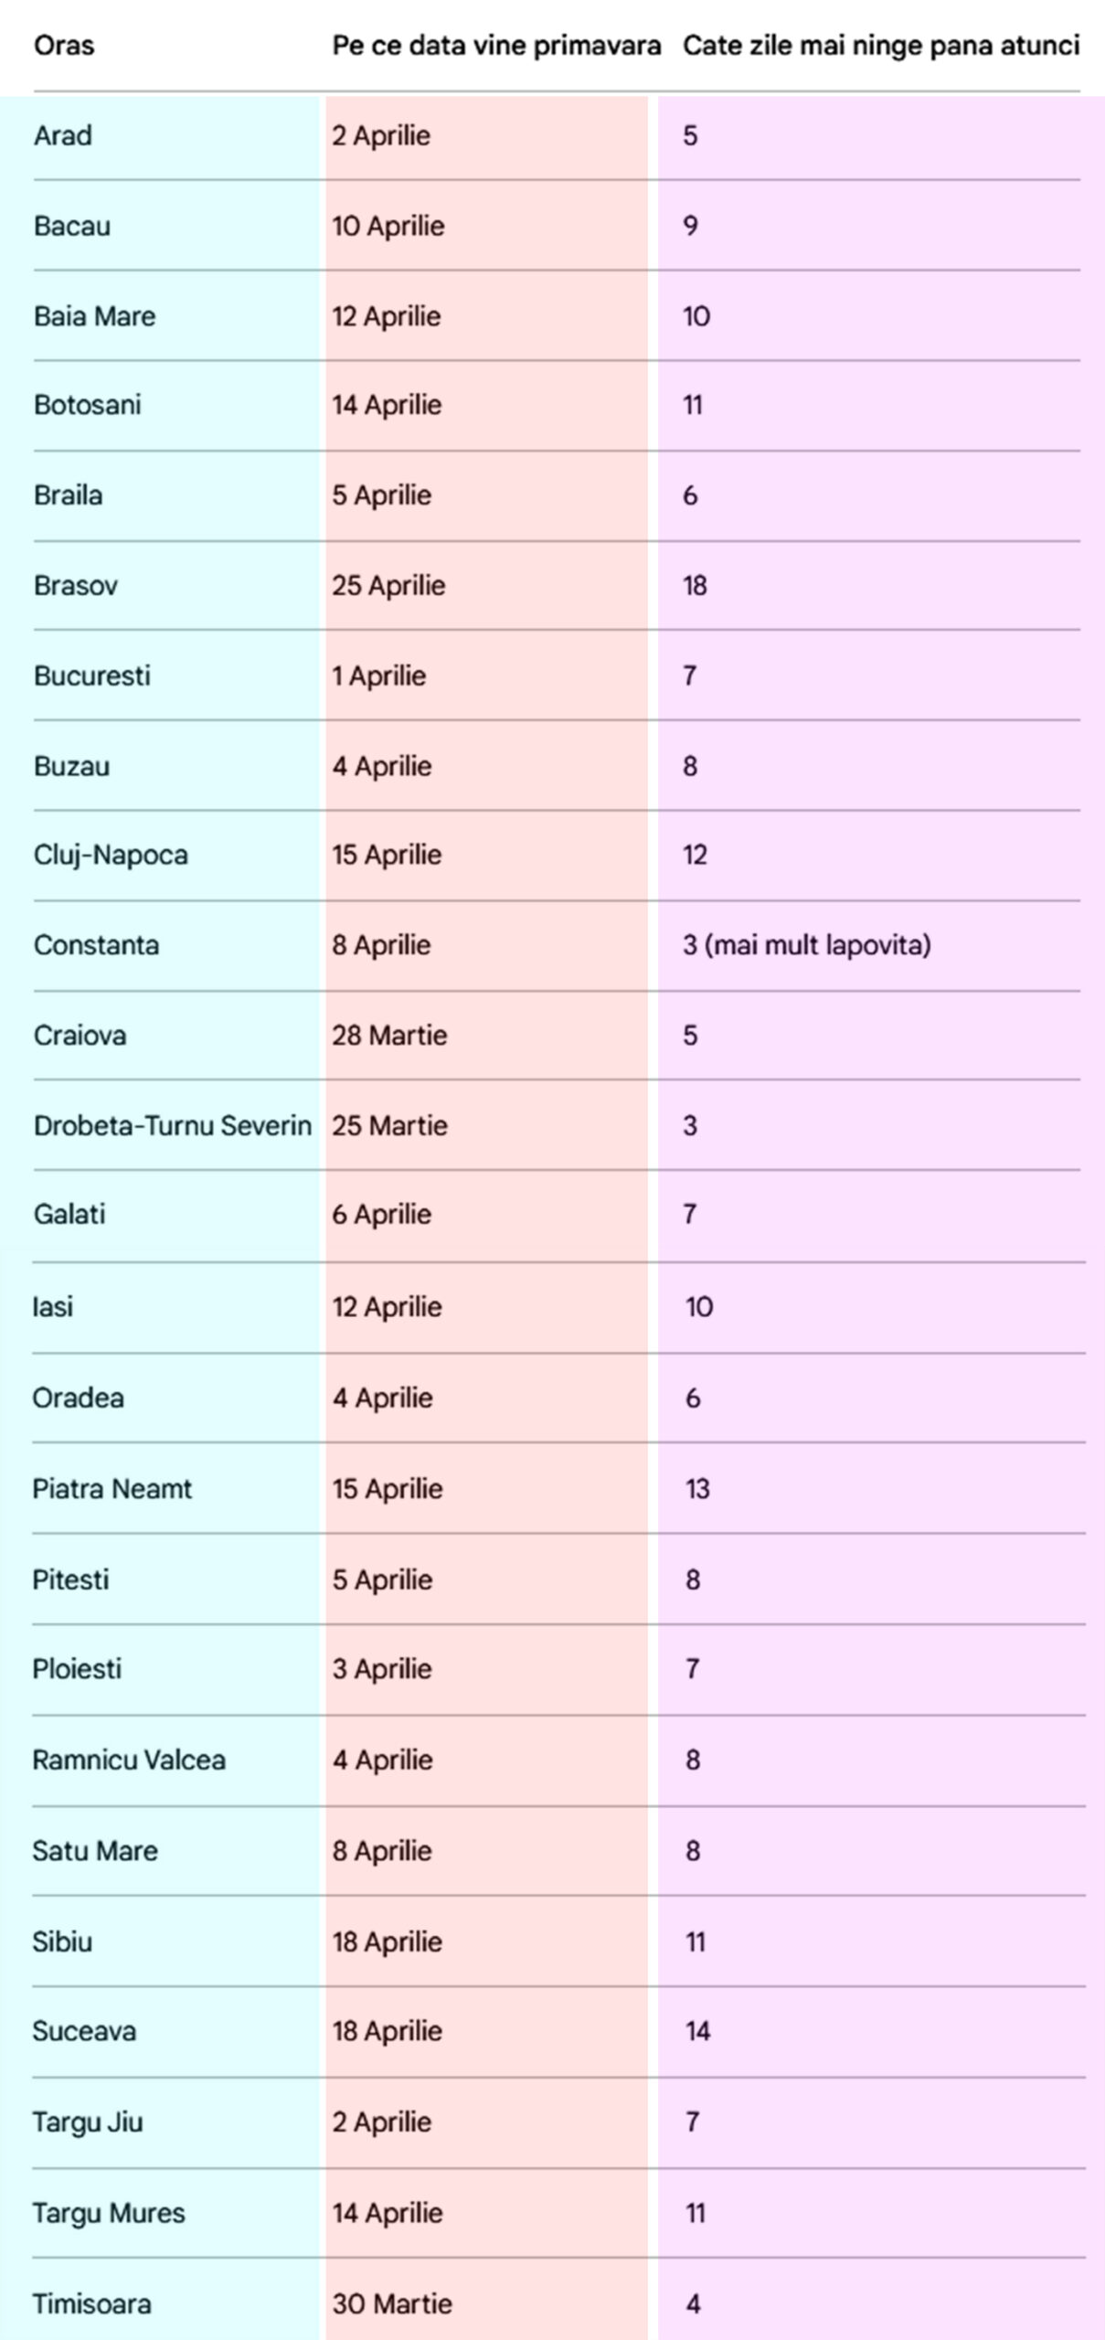
Task: Select the snow days value 13
Action: [697, 1489]
